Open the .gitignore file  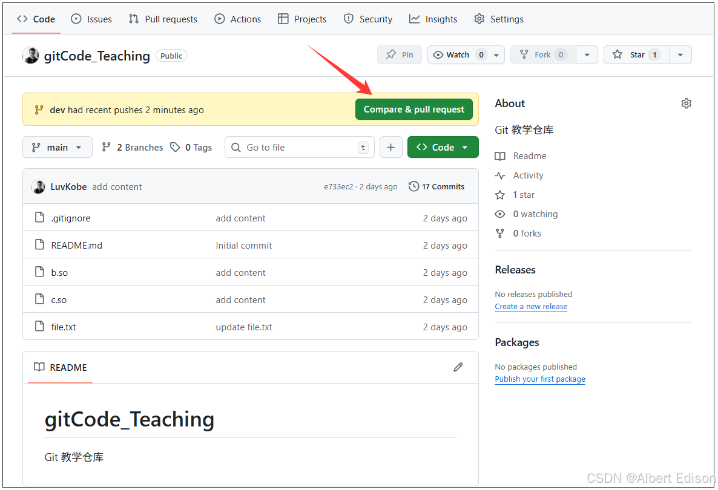[x=70, y=218]
